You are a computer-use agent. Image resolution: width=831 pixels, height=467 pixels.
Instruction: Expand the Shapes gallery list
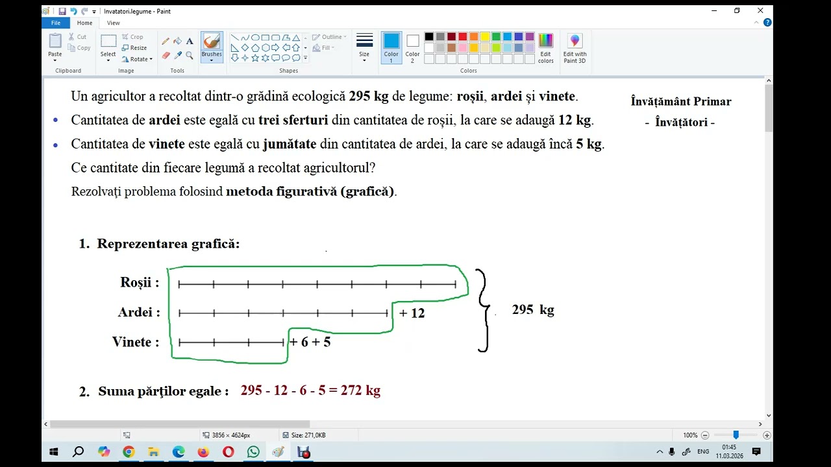(305, 58)
